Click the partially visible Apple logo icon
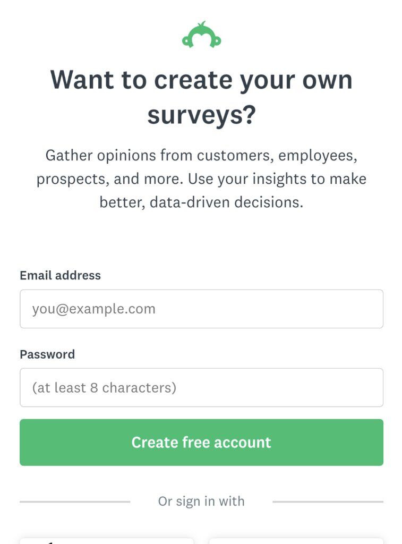 50,542
